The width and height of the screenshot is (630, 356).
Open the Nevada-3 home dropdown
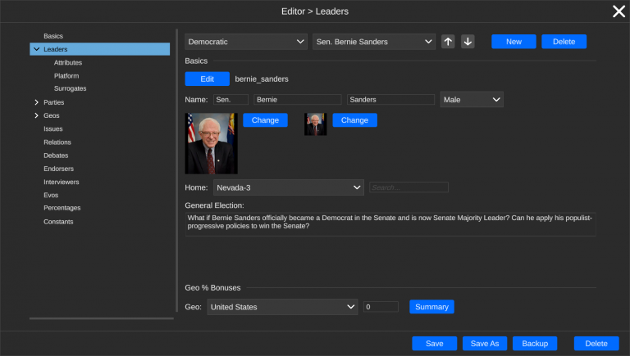tap(288, 187)
